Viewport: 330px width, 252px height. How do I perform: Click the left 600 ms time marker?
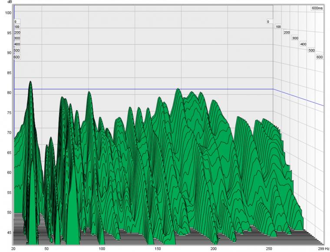coord(17,57)
